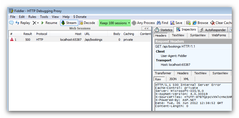Select request Headers inspector tab
Viewport: 239px width, 118px height.
(161, 35)
